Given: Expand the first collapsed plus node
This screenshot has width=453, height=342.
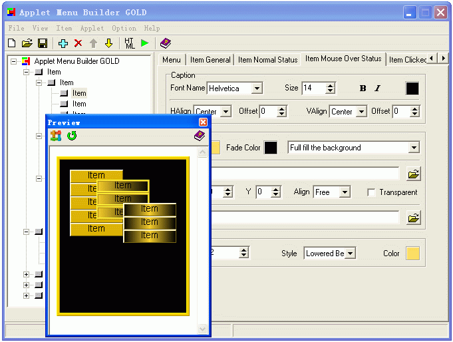Looking at the screenshot, I should (27, 274).
